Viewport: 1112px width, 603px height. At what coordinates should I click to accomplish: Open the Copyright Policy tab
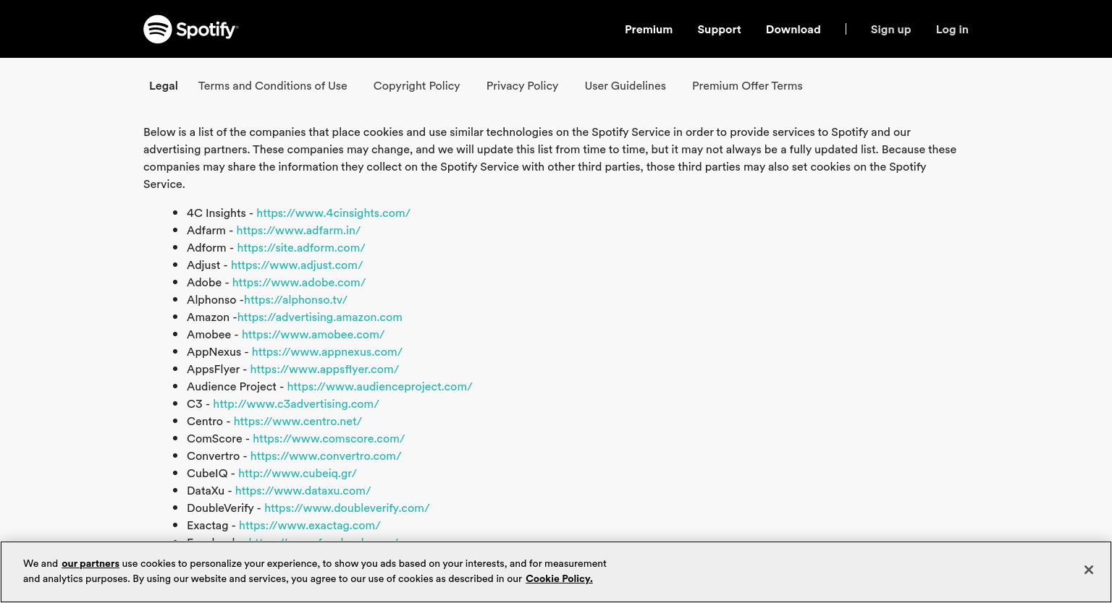click(x=416, y=85)
